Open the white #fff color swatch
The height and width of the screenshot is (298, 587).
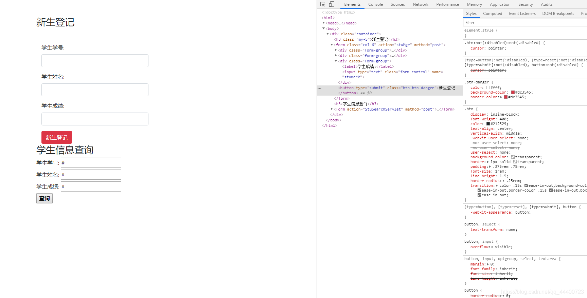[x=488, y=87]
